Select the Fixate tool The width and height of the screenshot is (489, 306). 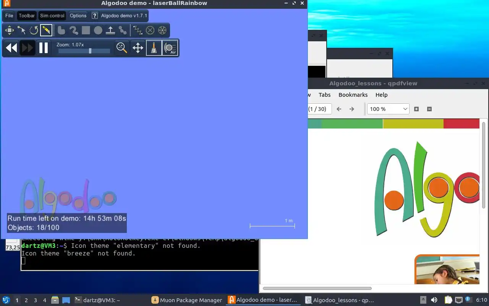[150, 30]
